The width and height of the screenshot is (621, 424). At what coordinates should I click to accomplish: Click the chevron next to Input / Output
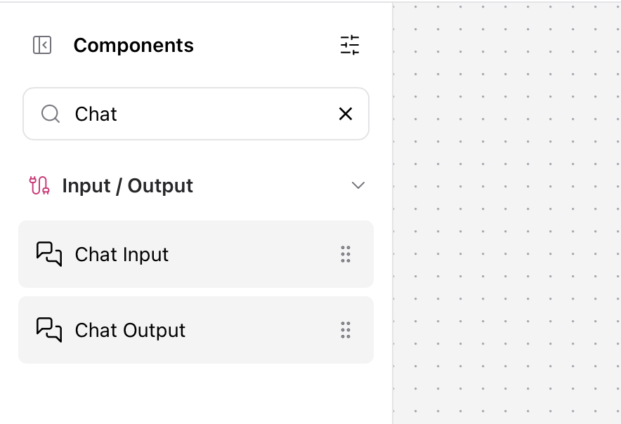pos(358,185)
